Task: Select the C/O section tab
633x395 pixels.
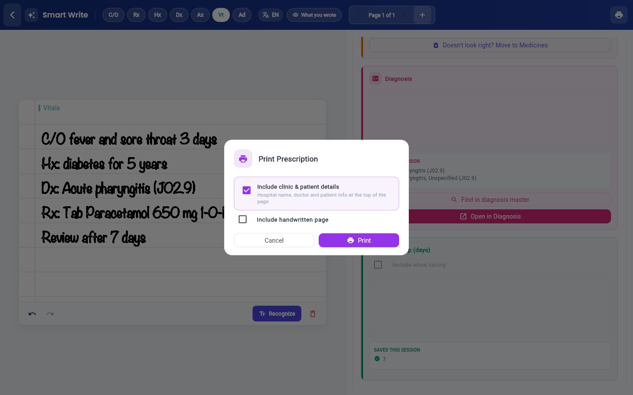Action: [x=113, y=15]
